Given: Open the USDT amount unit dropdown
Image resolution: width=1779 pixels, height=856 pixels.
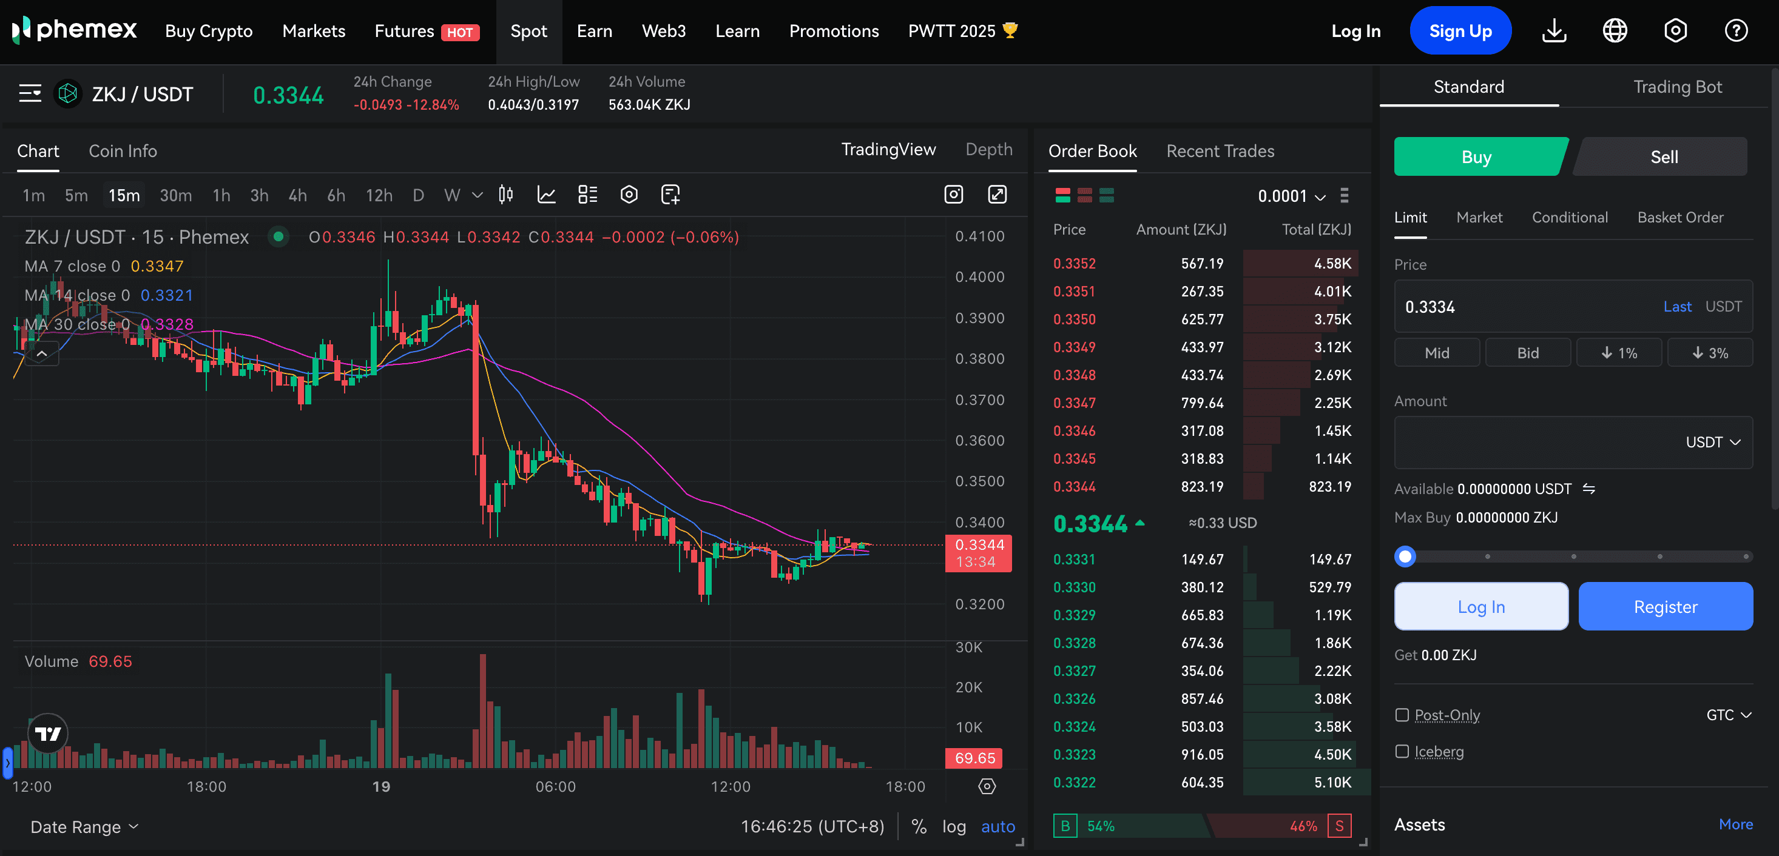Looking at the screenshot, I should (x=1713, y=442).
